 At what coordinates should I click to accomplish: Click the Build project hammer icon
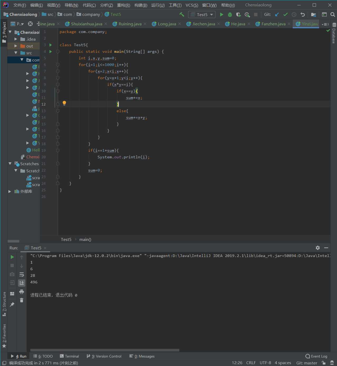[x=182, y=15]
